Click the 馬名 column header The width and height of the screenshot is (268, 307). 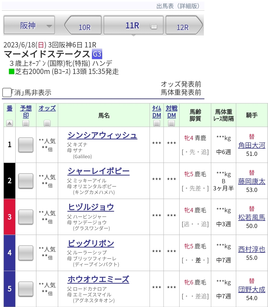(x=104, y=115)
